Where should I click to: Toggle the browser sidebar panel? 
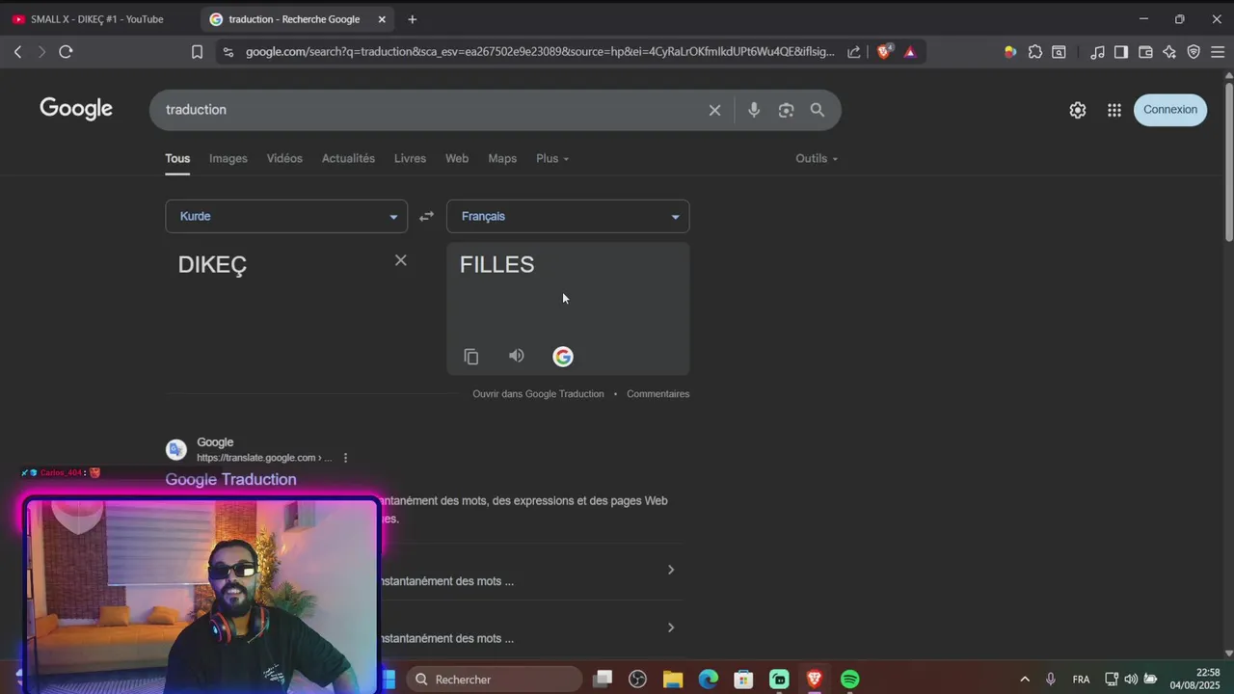point(1121,52)
